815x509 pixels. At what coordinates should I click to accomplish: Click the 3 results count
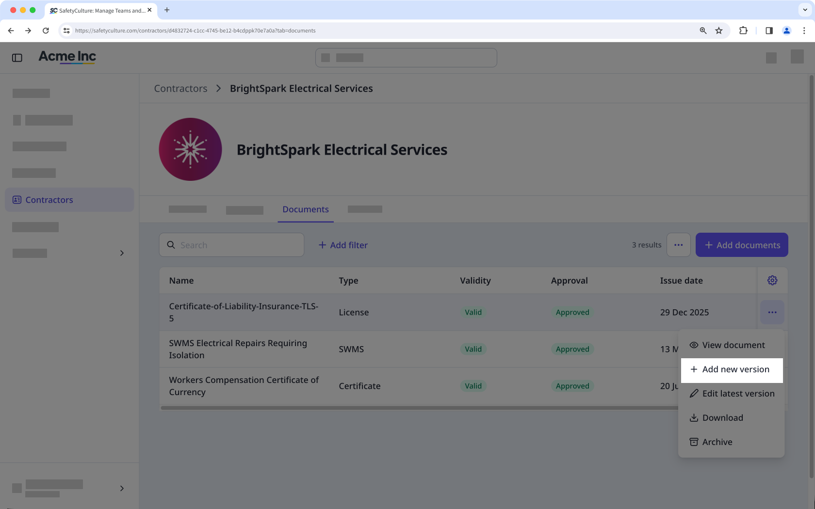tap(647, 245)
